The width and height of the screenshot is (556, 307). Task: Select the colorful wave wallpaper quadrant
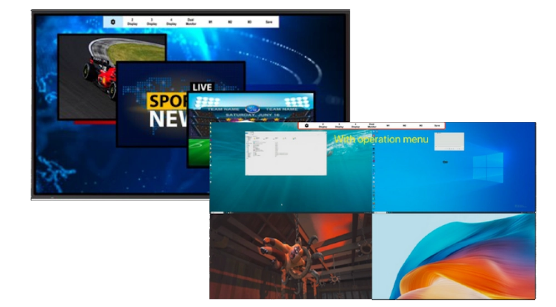coord(454,256)
